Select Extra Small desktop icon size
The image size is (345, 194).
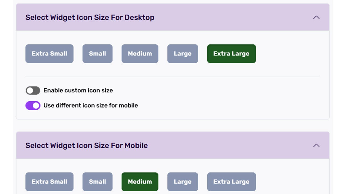point(49,54)
